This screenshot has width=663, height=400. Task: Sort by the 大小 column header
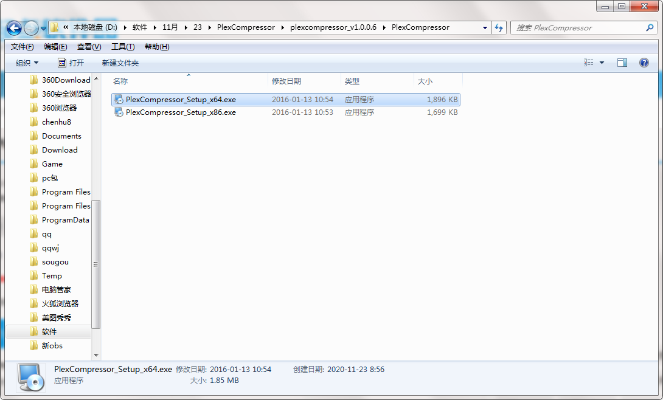[438, 81]
